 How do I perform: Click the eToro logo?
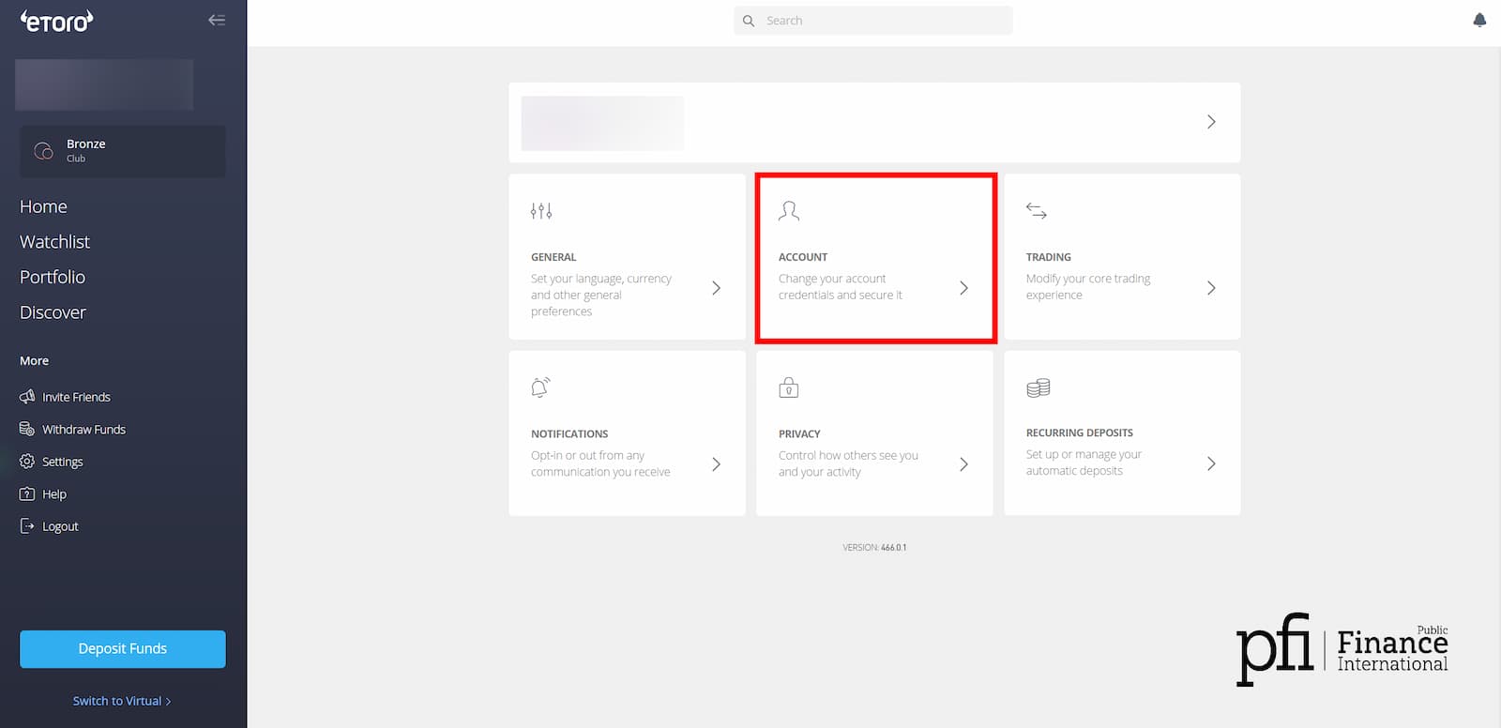57,20
